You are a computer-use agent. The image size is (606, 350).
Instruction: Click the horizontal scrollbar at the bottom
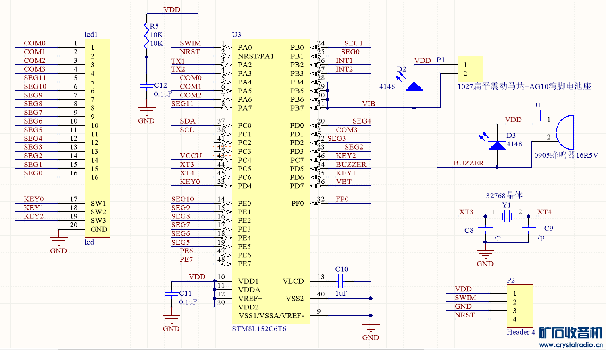pos(242,348)
